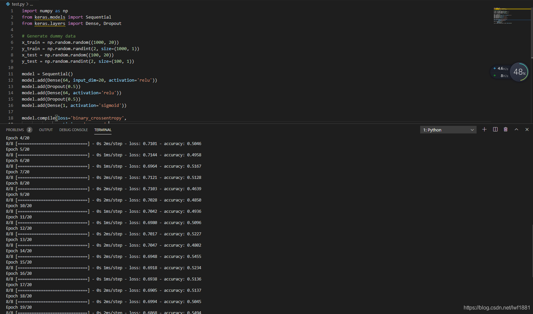Click the 8K/s download speed indicator

coord(501,76)
